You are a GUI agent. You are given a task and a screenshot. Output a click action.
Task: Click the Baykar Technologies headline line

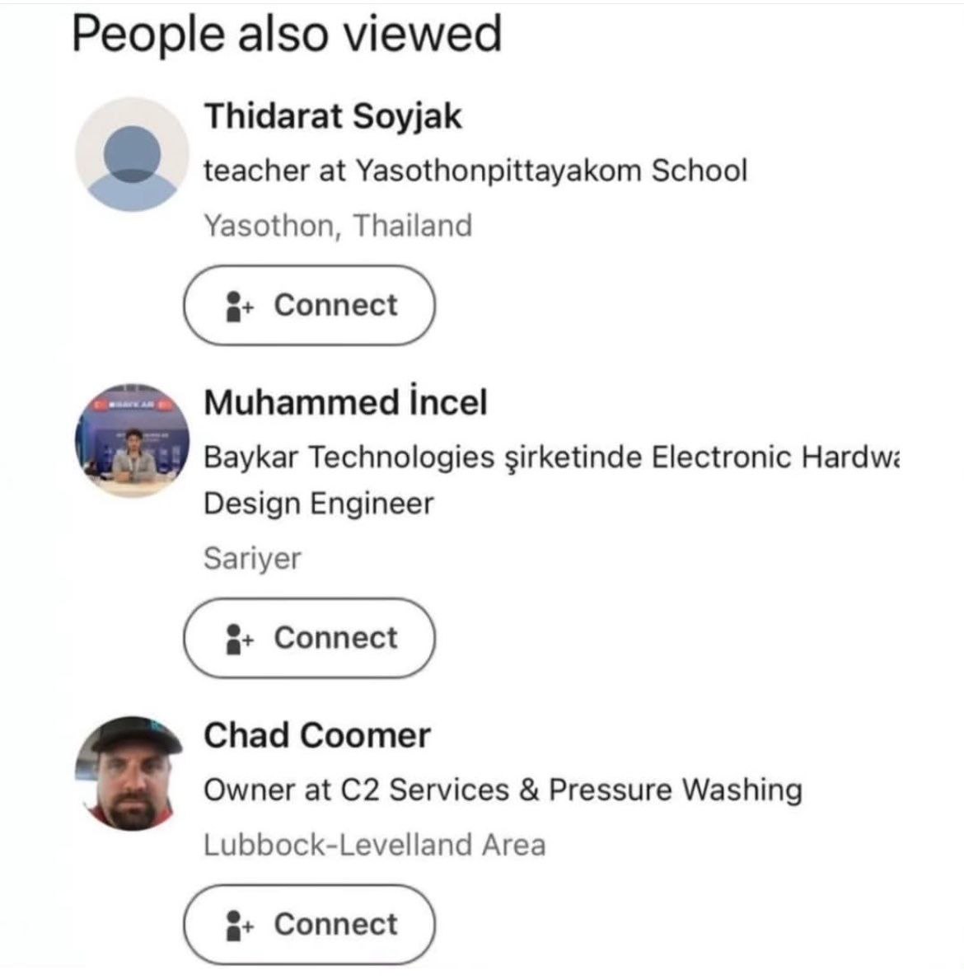point(550,457)
